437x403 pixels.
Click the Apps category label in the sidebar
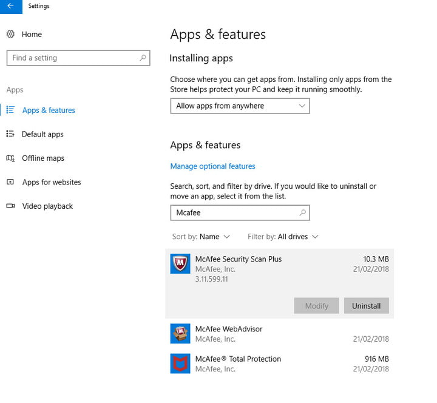15,90
